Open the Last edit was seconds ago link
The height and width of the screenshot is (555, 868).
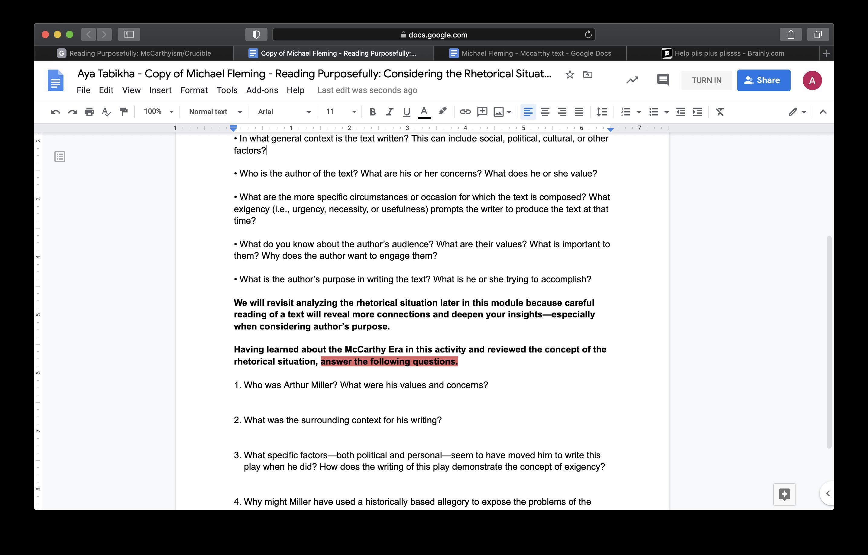(x=367, y=90)
